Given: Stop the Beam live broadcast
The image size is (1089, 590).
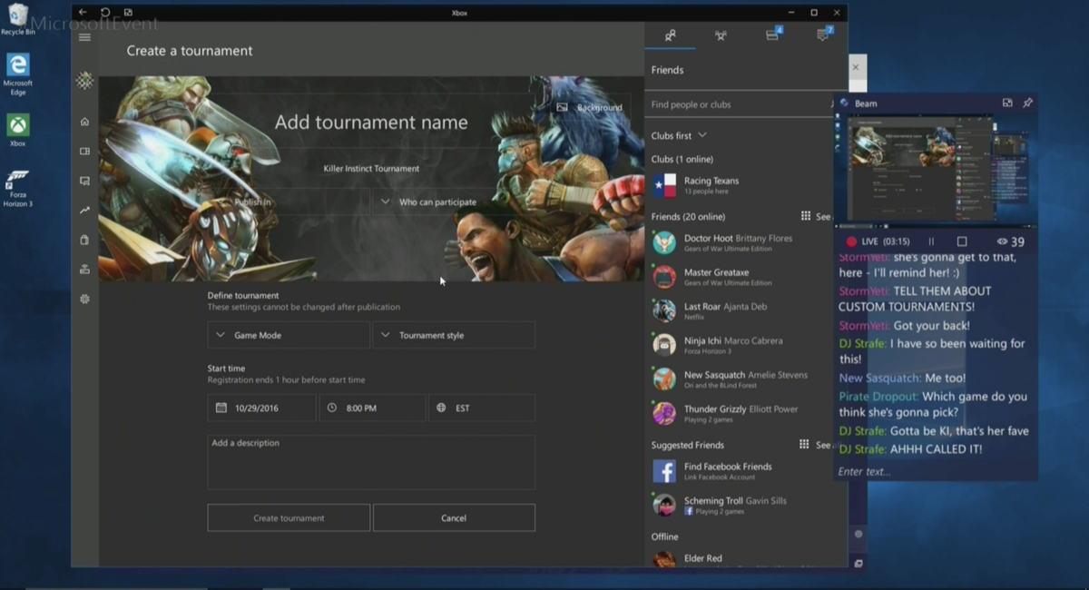Looking at the screenshot, I should coord(962,241).
